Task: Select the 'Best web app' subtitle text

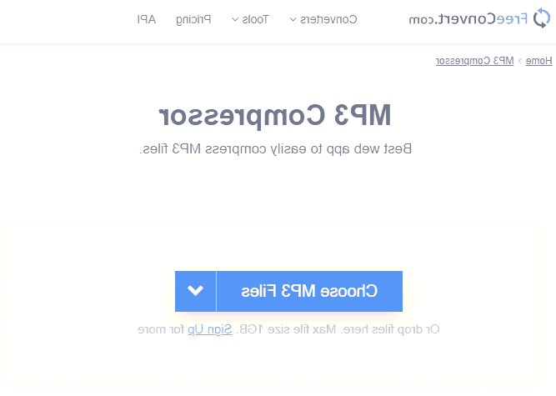Action: [x=276, y=149]
